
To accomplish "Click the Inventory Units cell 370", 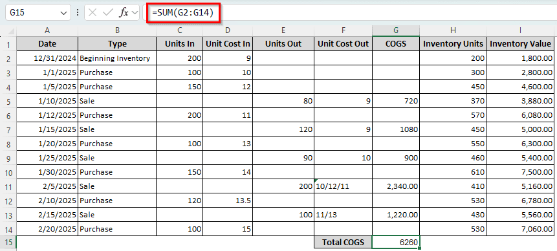I will (x=453, y=101).
